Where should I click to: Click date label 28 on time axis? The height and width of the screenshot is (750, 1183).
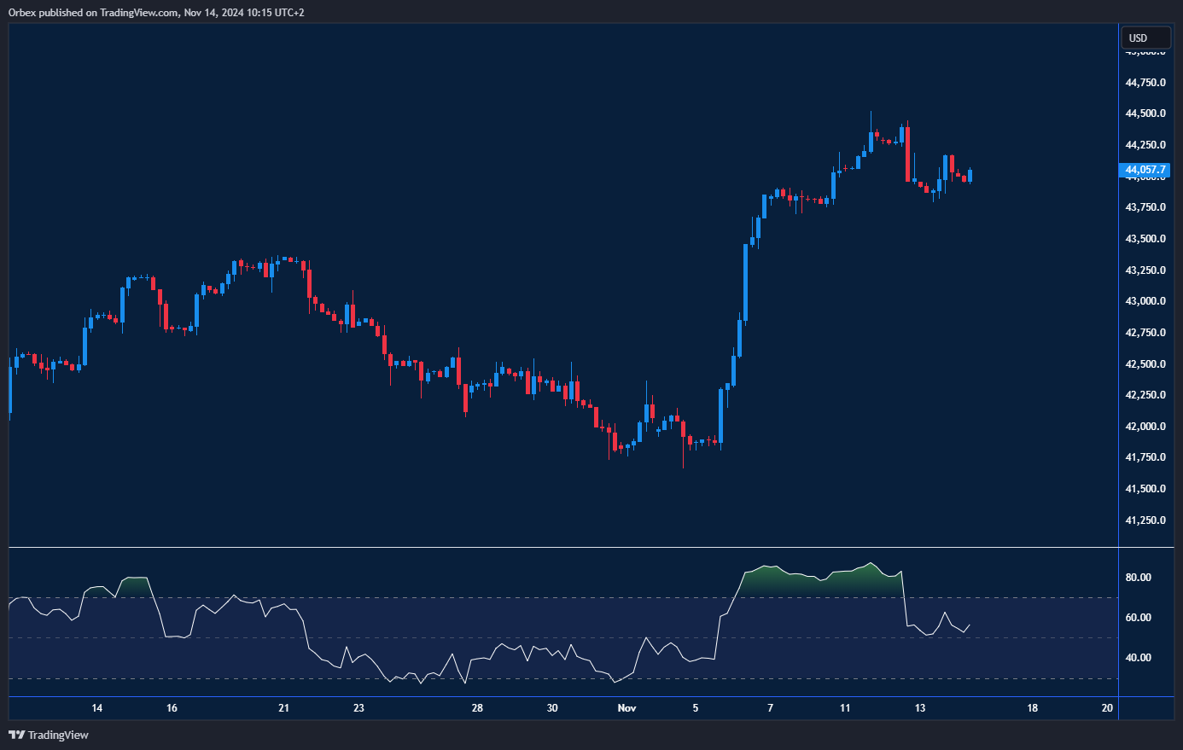477,708
